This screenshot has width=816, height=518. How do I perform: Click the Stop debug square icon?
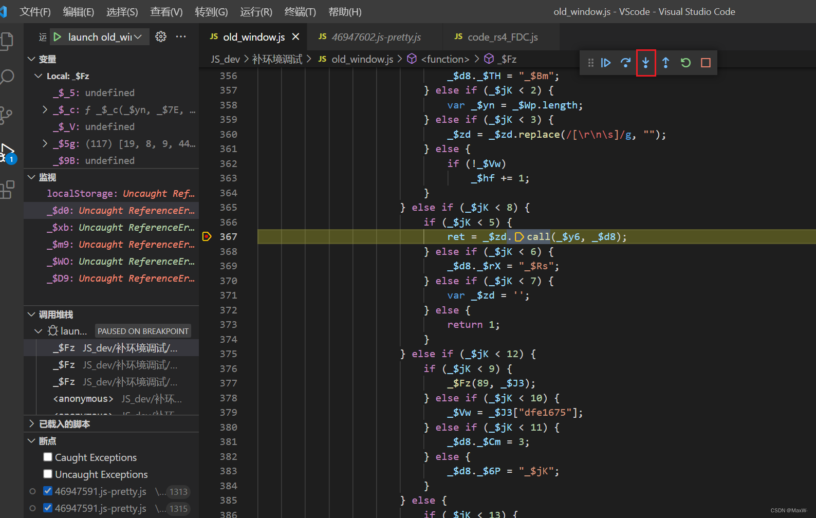click(706, 63)
